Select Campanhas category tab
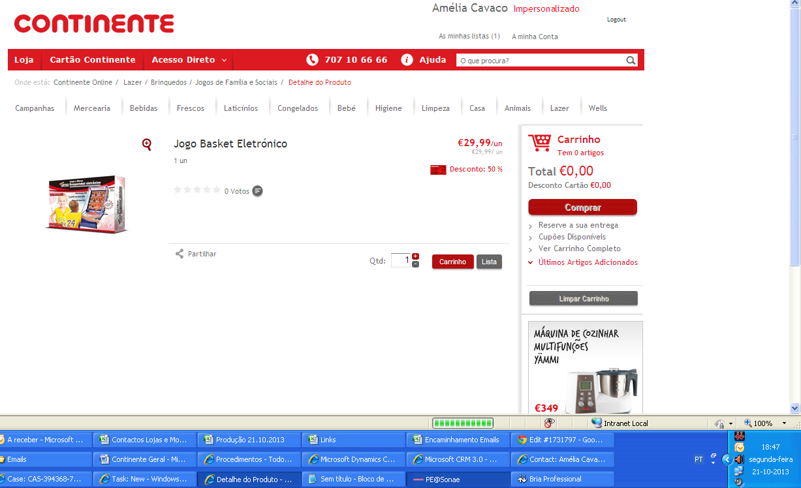This screenshot has width=801, height=488. [35, 108]
